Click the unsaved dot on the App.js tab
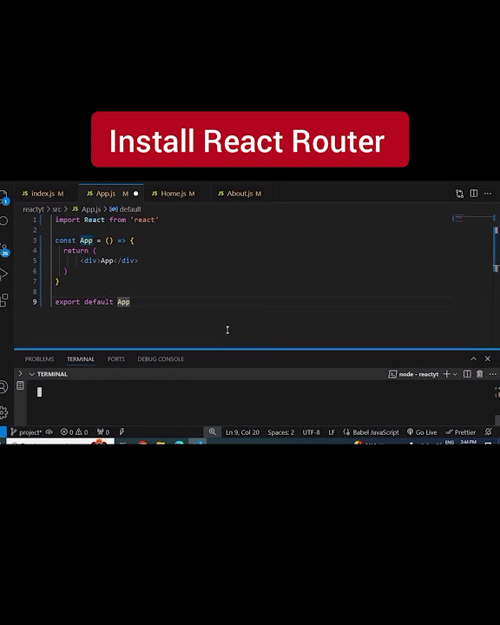The width and height of the screenshot is (500, 625). coord(135,194)
